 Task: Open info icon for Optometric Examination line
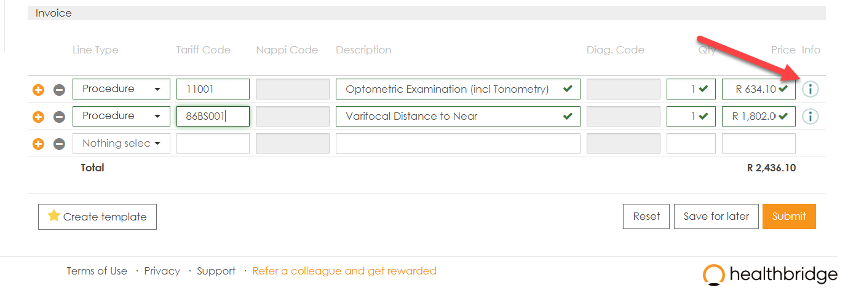810,89
